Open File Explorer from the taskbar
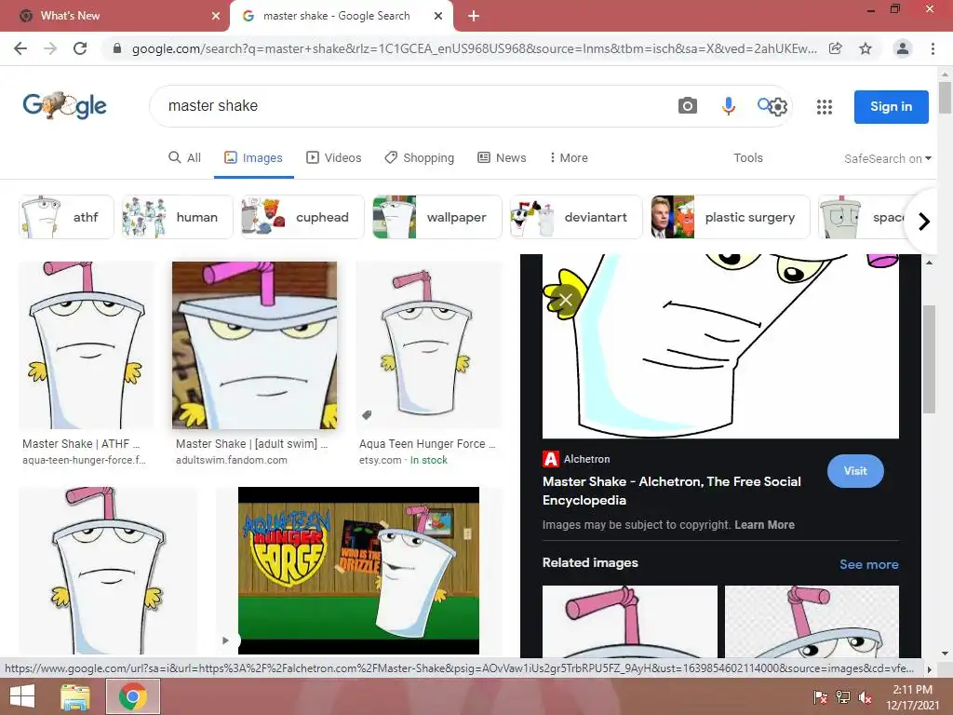This screenshot has width=953, height=715. point(74,696)
